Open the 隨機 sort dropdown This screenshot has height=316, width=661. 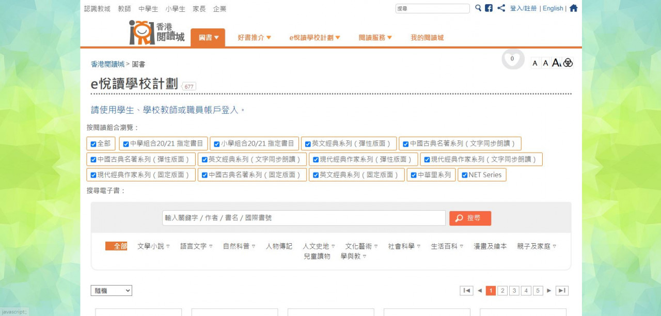click(112, 291)
